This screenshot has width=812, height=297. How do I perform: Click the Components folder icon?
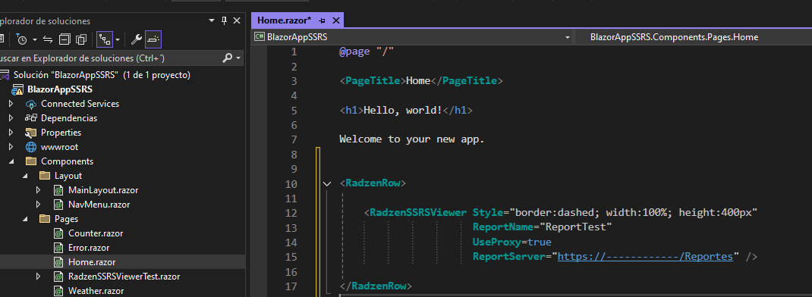31,161
